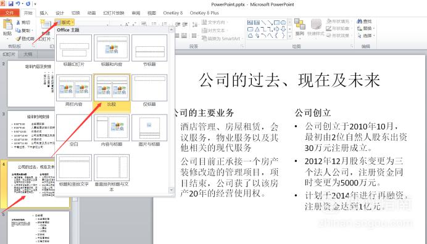This screenshot has height=244, width=427.
Task: Copy selection with 复制
Action: click(x=23, y=30)
